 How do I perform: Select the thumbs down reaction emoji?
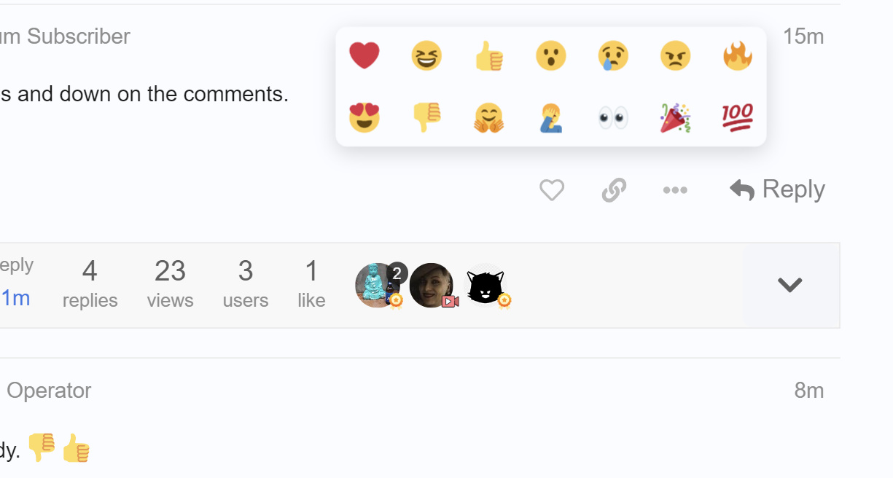pos(426,117)
